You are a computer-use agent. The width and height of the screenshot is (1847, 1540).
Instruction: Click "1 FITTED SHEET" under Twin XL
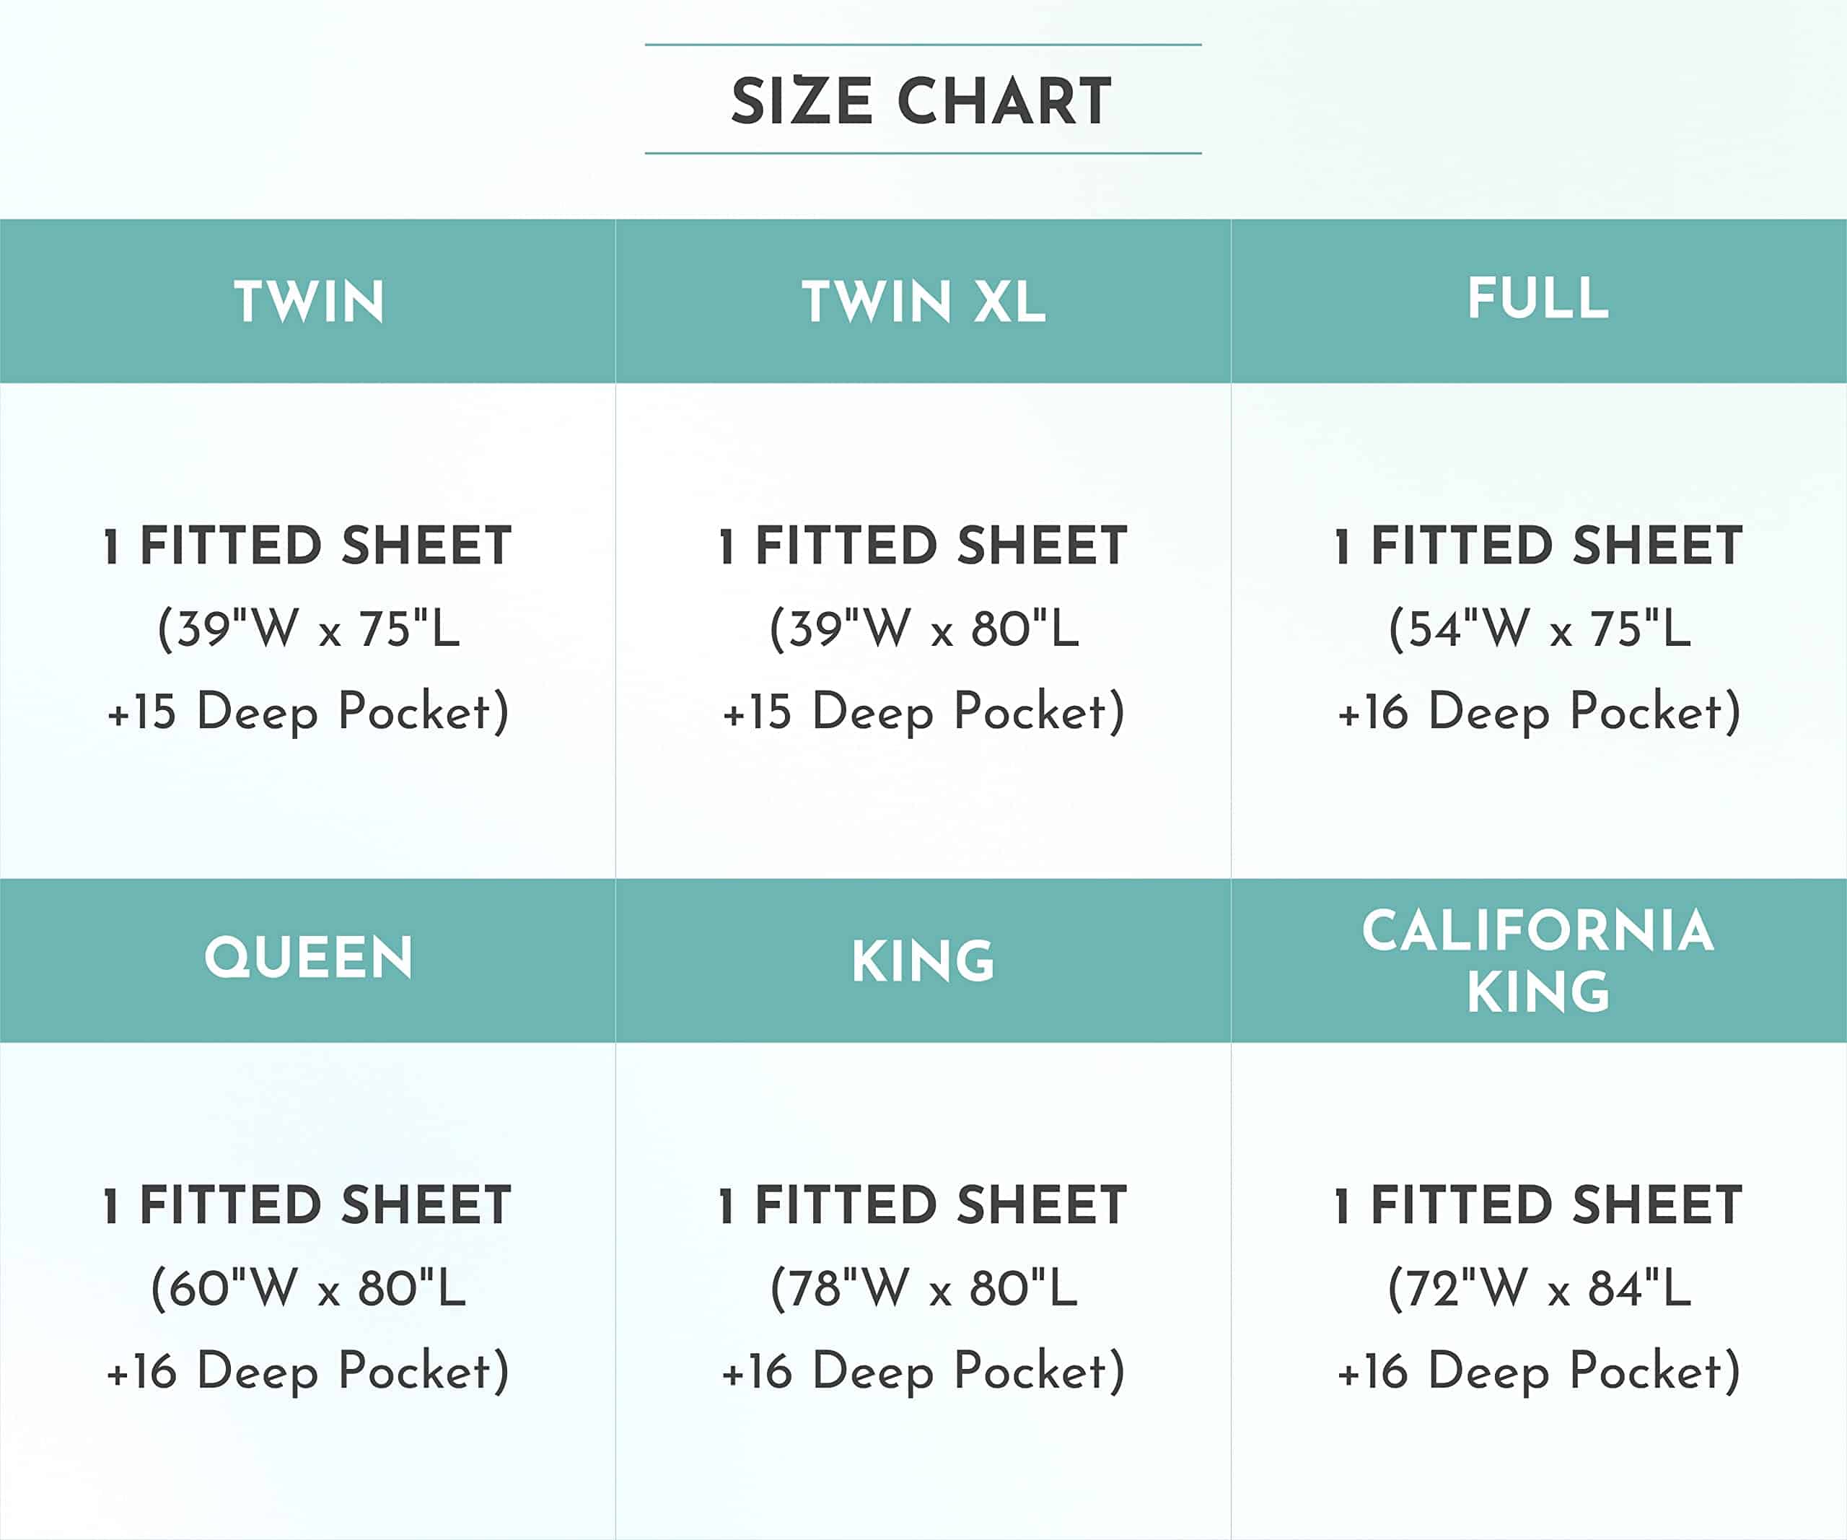923,546
